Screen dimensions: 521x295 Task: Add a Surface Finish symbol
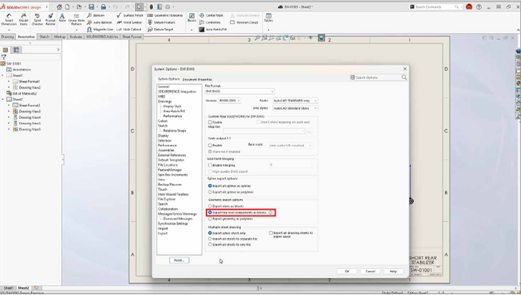[129, 15]
